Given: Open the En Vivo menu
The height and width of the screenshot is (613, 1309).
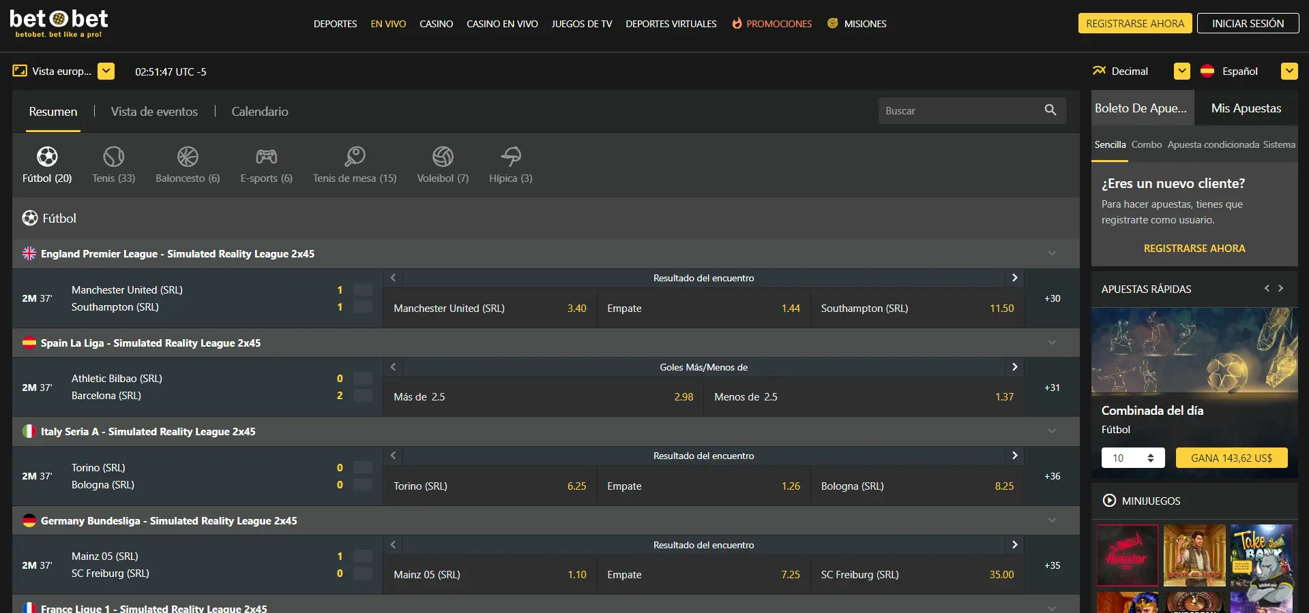Looking at the screenshot, I should click(x=388, y=24).
